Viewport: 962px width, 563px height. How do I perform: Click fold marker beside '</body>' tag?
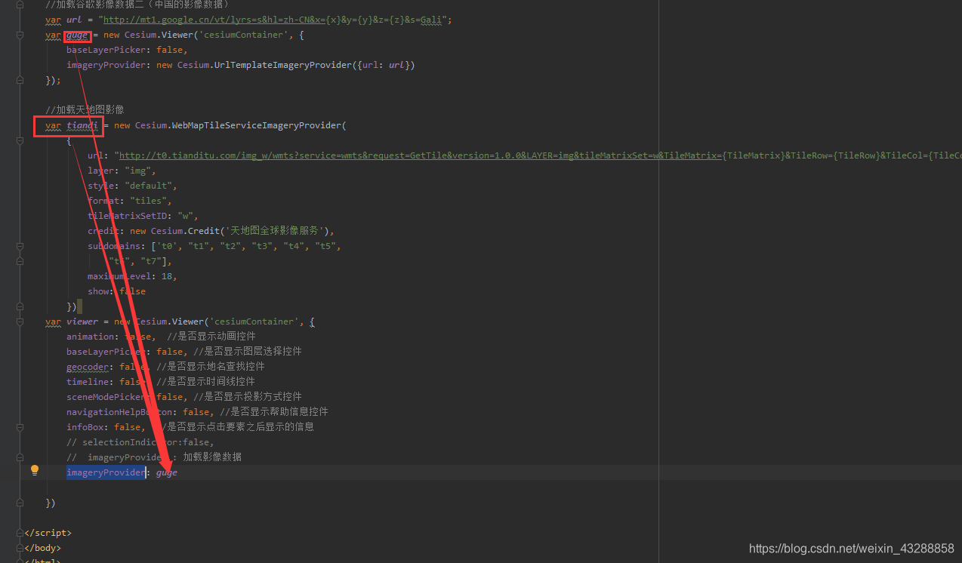pos(20,548)
